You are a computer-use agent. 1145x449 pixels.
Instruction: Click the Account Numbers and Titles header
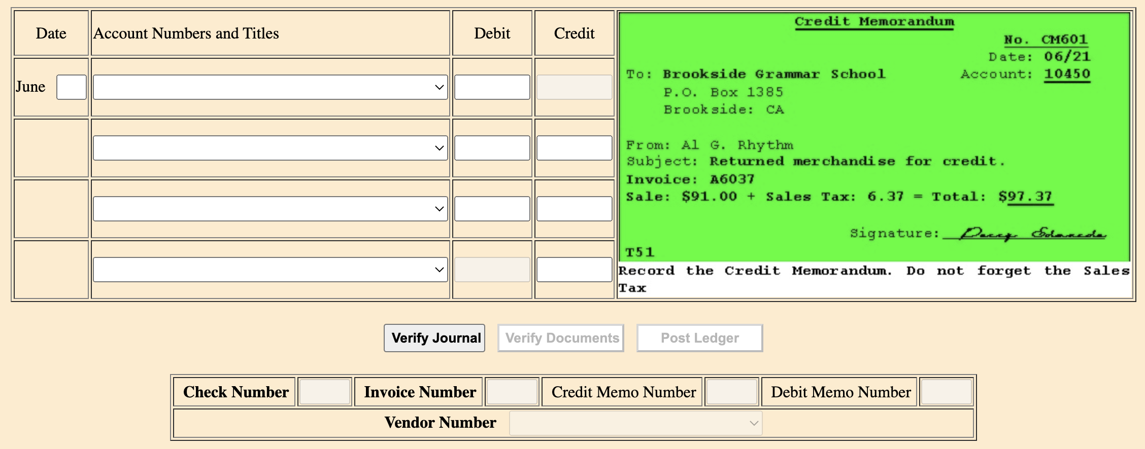point(186,33)
